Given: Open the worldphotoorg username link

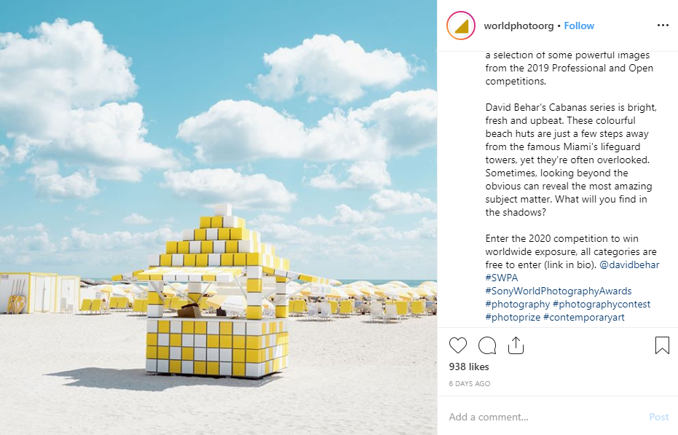Looking at the screenshot, I should 519,26.
